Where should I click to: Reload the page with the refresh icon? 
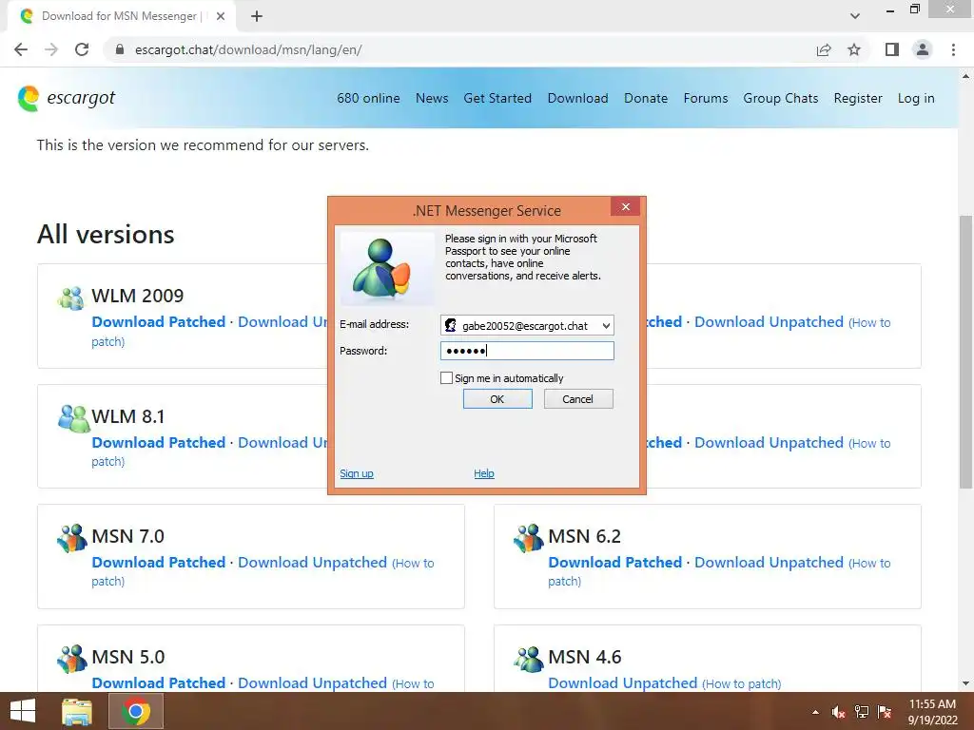[x=82, y=49]
